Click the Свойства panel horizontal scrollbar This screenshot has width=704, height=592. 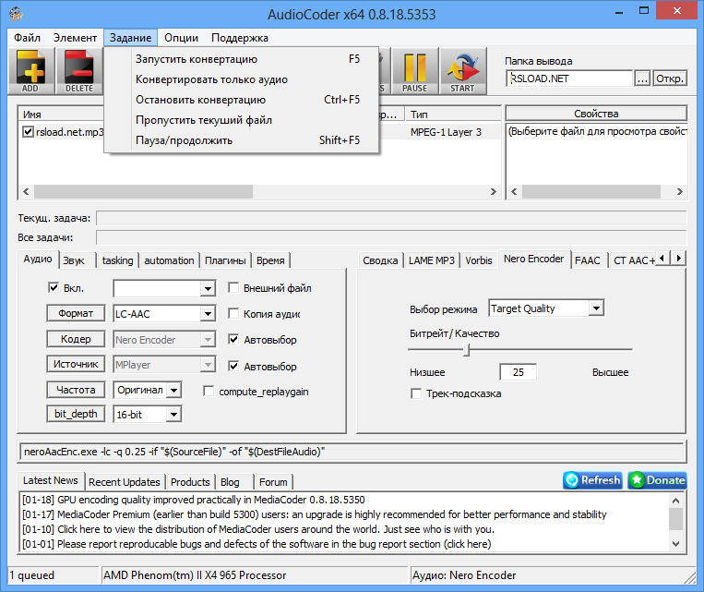coord(597,191)
